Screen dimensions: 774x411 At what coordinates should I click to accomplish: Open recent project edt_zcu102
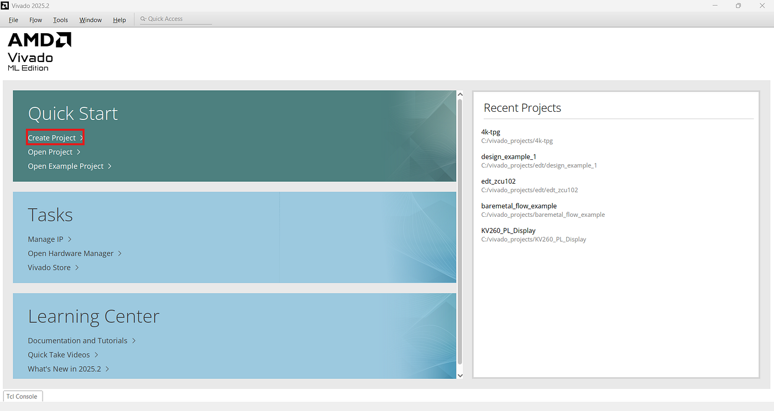tap(498, 181)
